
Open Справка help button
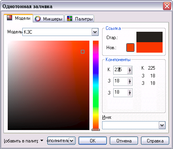coord(155,141)
